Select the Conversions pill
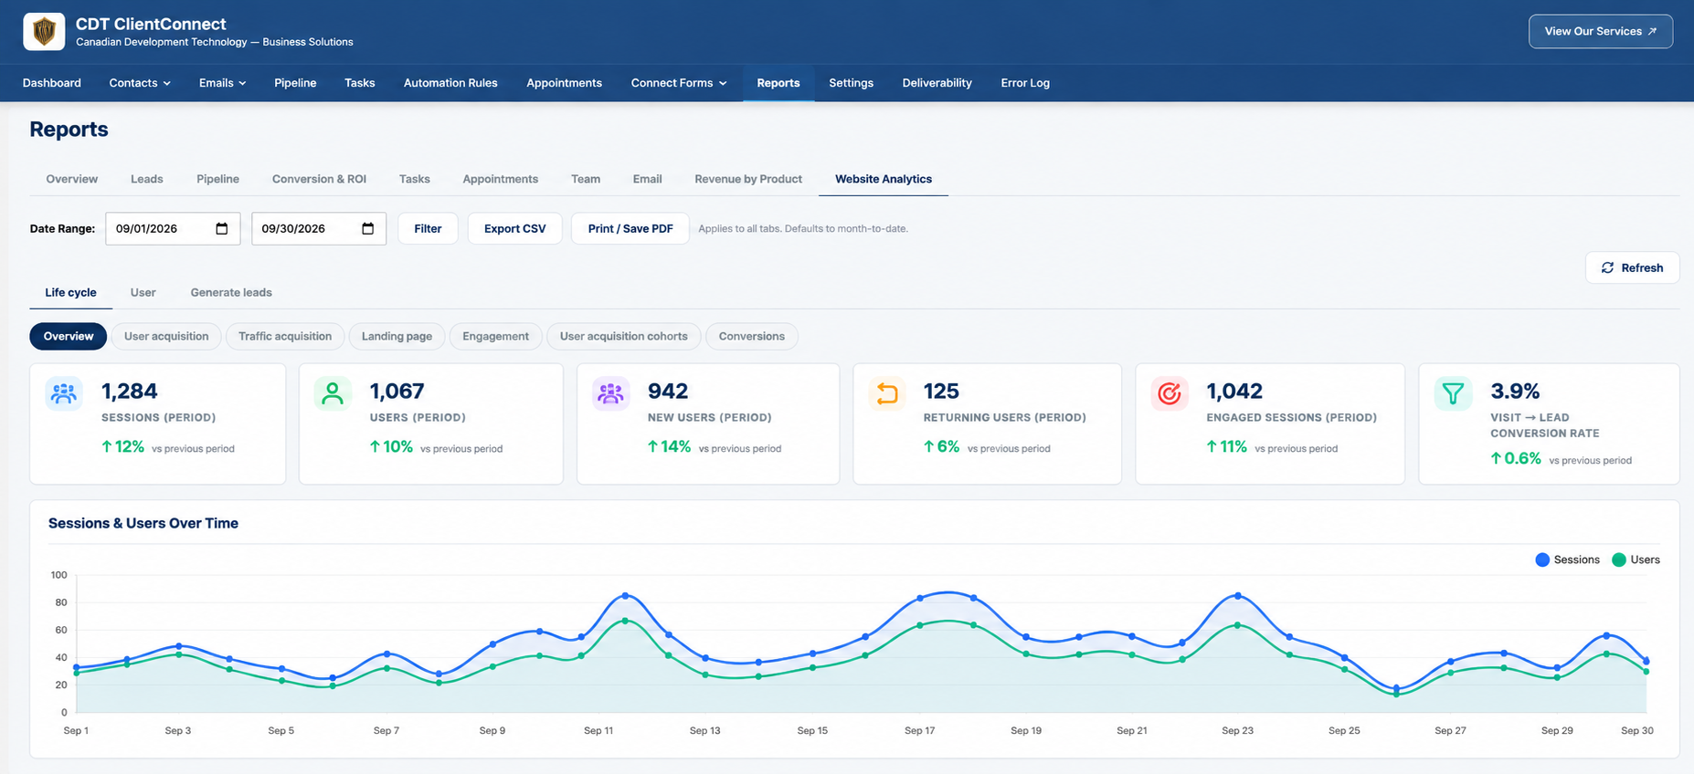1694x774 pixels. tap(751, 337)
